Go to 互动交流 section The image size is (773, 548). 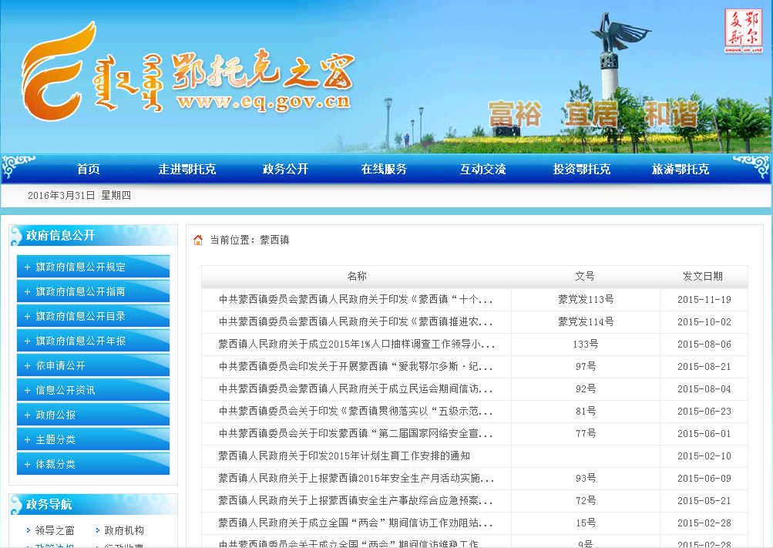(482, 169)
